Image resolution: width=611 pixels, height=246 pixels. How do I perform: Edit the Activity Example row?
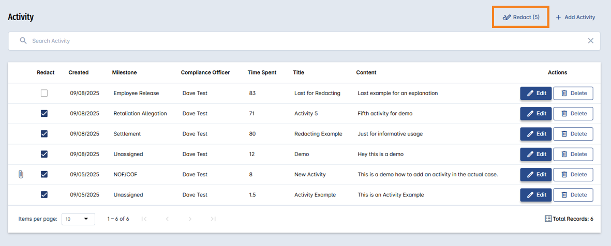pos(536,195)
